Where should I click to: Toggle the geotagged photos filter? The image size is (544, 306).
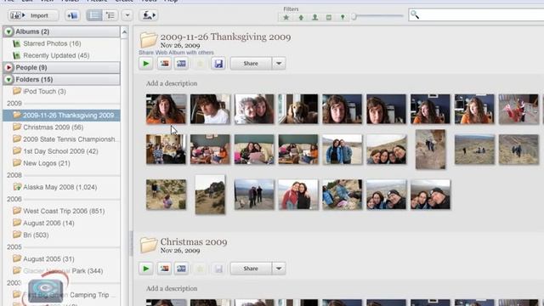[x=343, y=17]
